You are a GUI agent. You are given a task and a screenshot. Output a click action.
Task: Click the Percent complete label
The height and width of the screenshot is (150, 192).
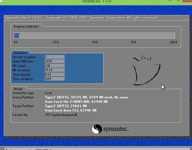point(24,57)
